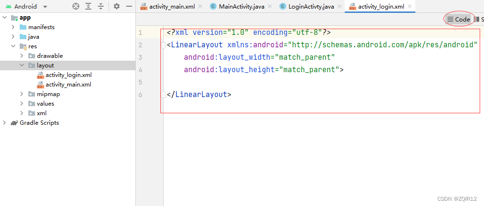Viewport: 484px width, 206px height.
Task: Select the drawable folder
Action: [x=50, y=55]
